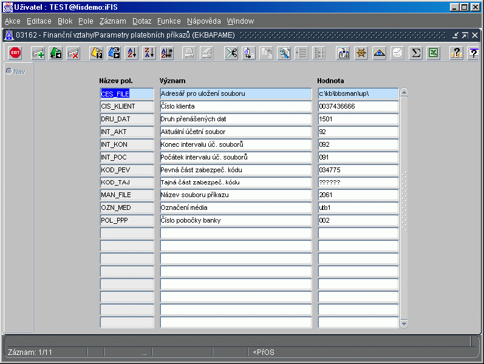
Task: Click the red EXIT toolbar icon
Action: (15, 53)
